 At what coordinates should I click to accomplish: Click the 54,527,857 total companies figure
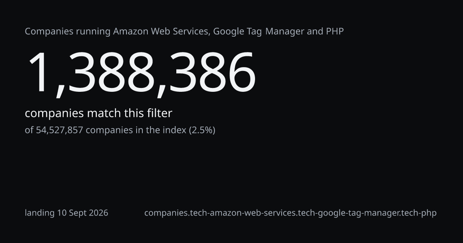click(x=59, y=130)
